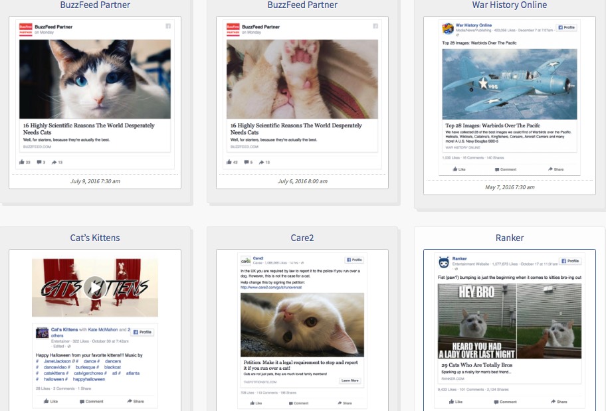Open blue-eyed cat photo in the July 9 card
Viewport: 606px width, 411px height.
tap(94, 79)
